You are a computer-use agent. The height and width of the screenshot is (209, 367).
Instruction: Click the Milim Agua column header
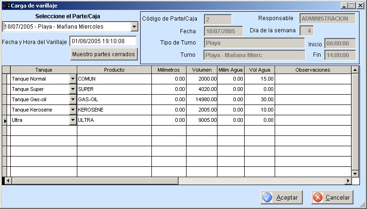click(231, 70)
